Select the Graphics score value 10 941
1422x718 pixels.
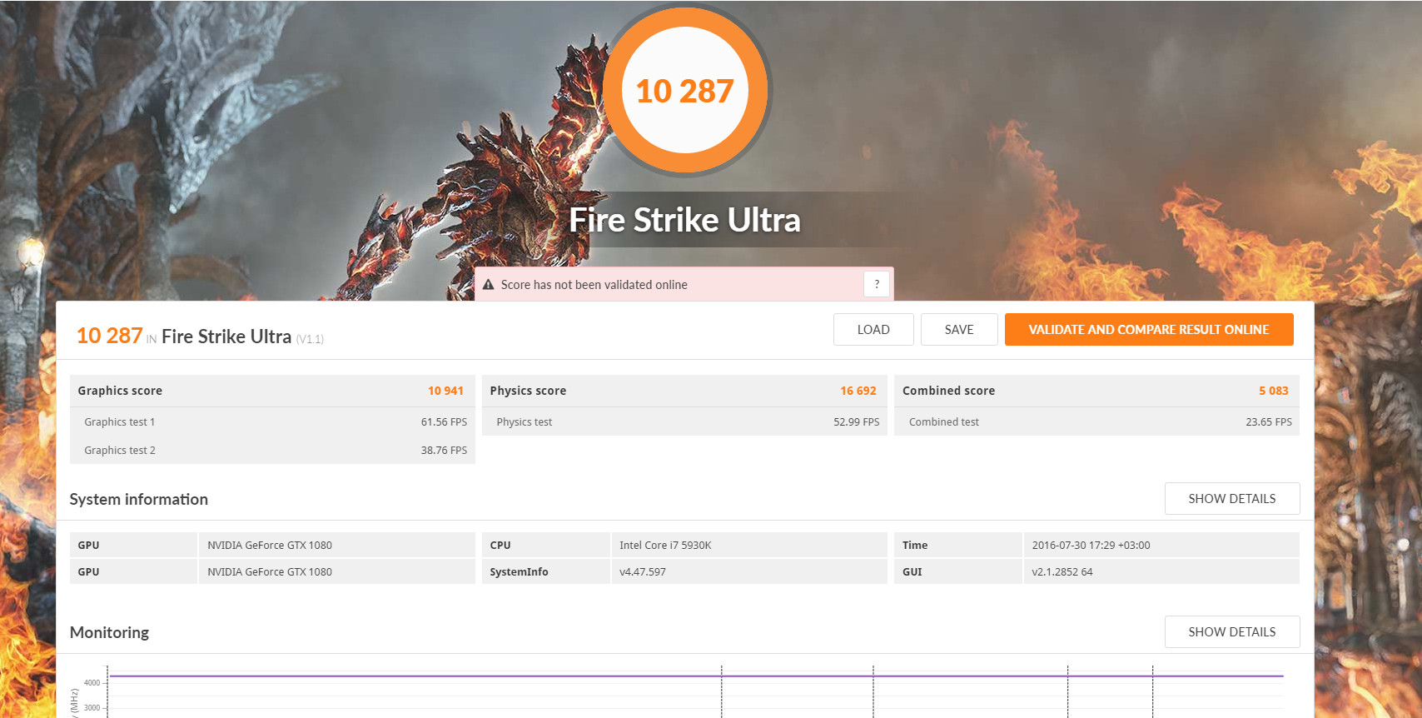445,391
